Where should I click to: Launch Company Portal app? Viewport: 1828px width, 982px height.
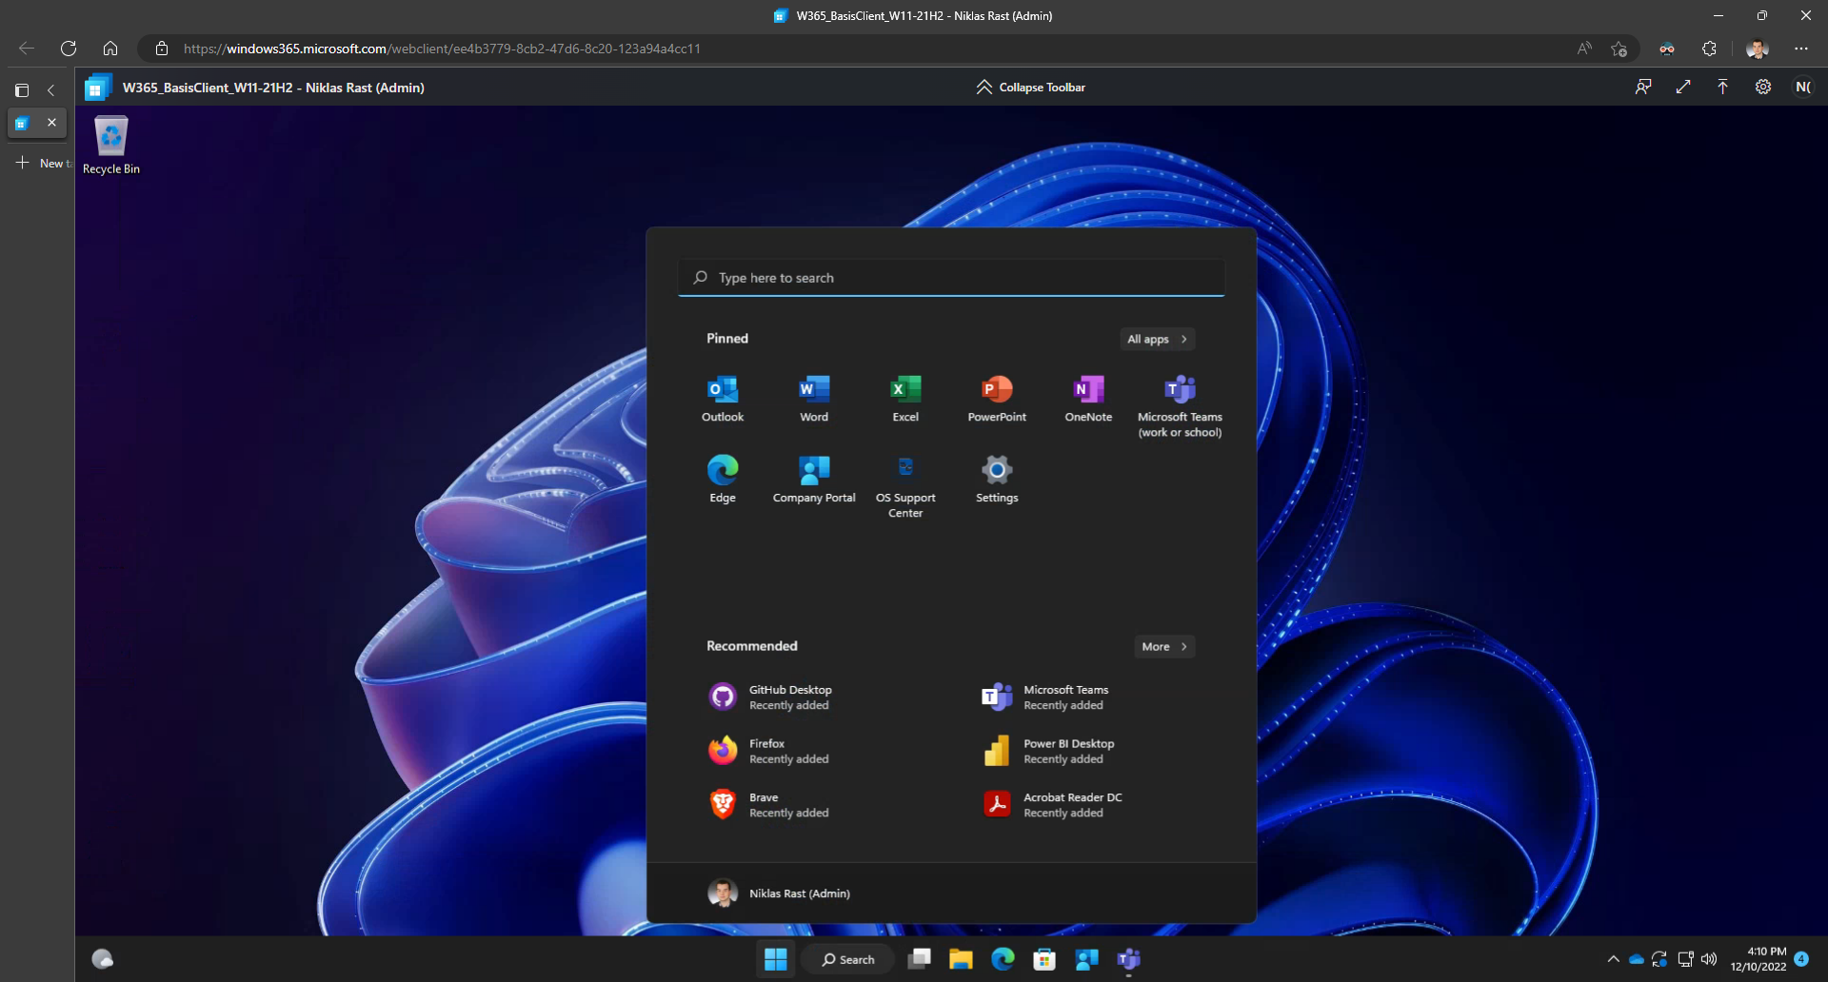coord(814,480)
